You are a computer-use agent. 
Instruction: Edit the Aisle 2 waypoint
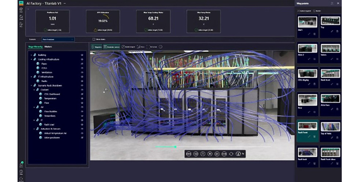click(309, 59)
